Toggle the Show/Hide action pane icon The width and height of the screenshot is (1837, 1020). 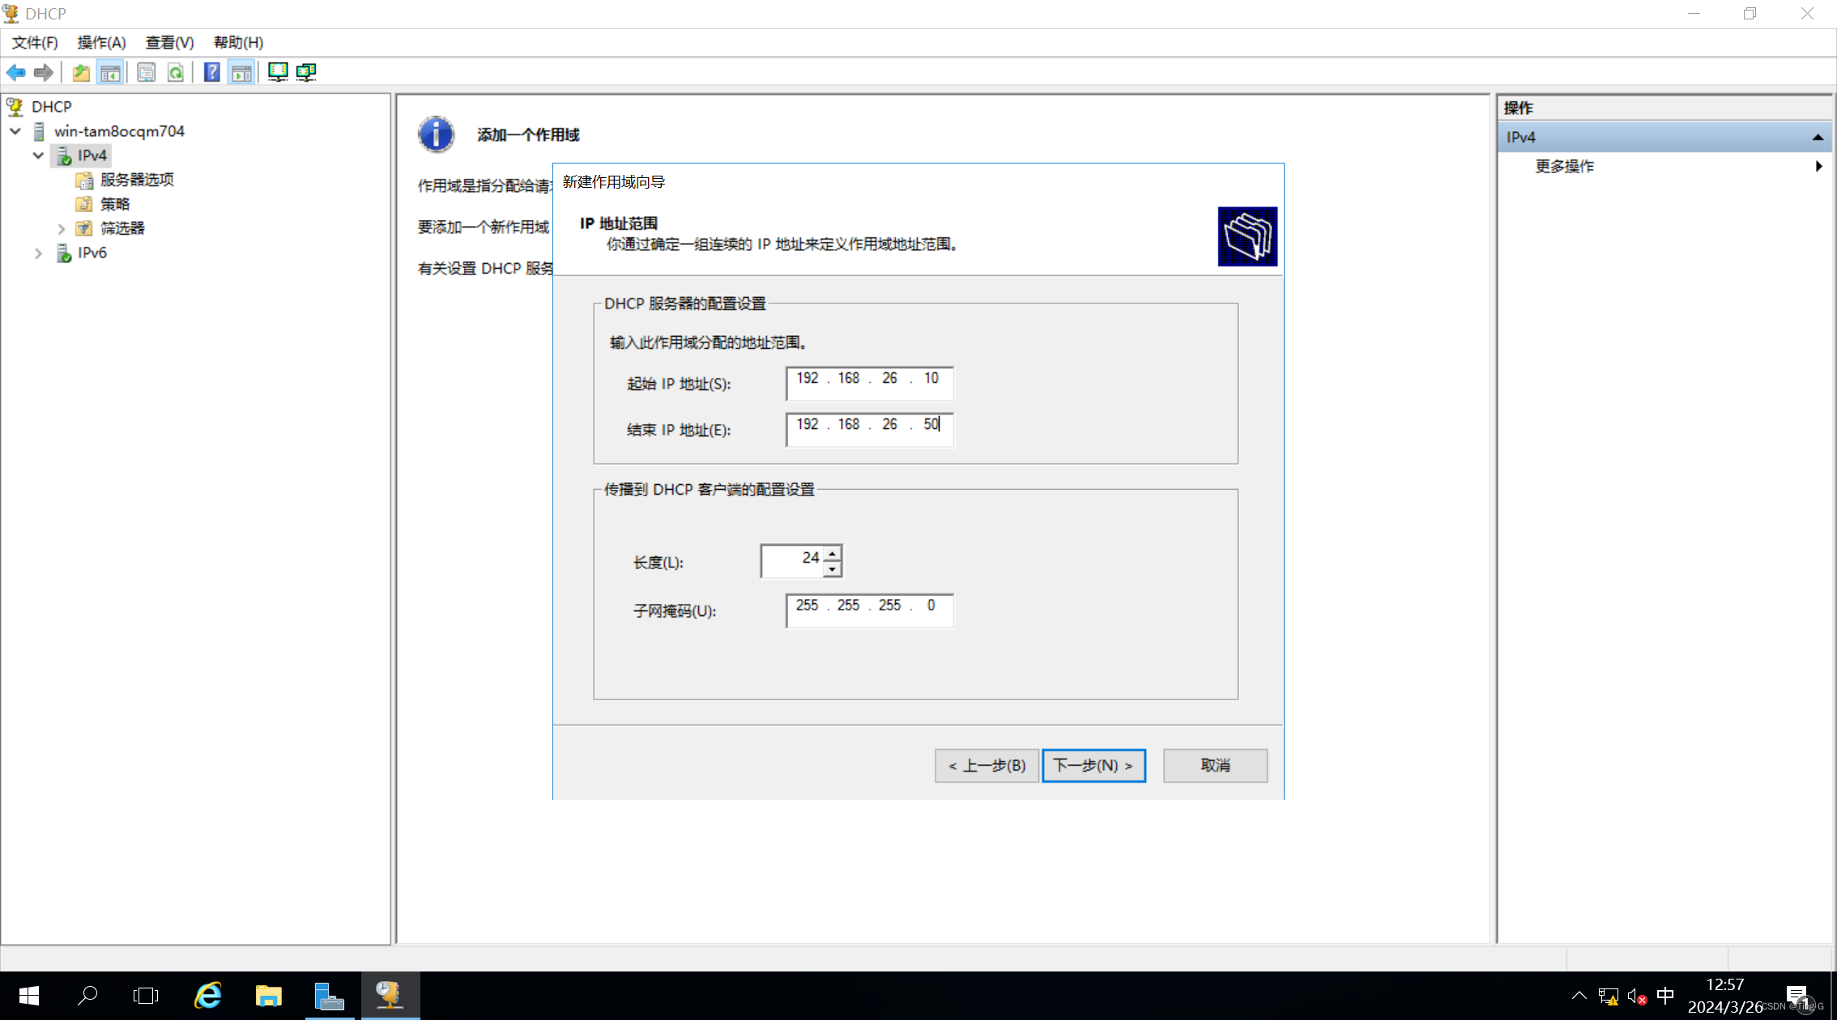coord(241,73)
